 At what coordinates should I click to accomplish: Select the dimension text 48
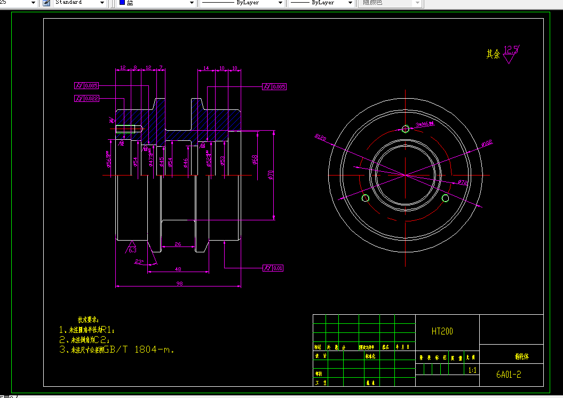coord(178,269)
